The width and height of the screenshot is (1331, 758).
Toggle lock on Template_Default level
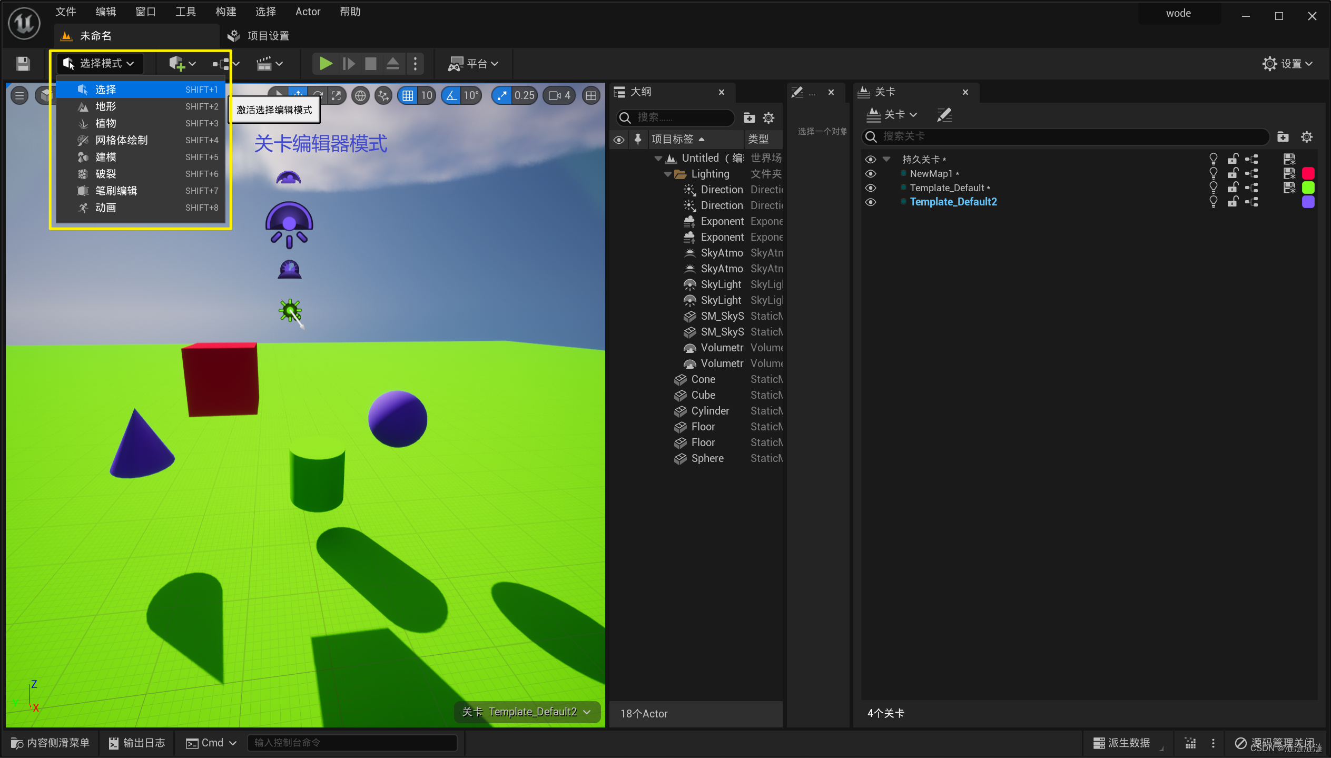click(x=1232, y=188)
